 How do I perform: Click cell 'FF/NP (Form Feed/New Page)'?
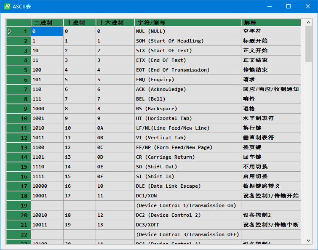point(188,147)
